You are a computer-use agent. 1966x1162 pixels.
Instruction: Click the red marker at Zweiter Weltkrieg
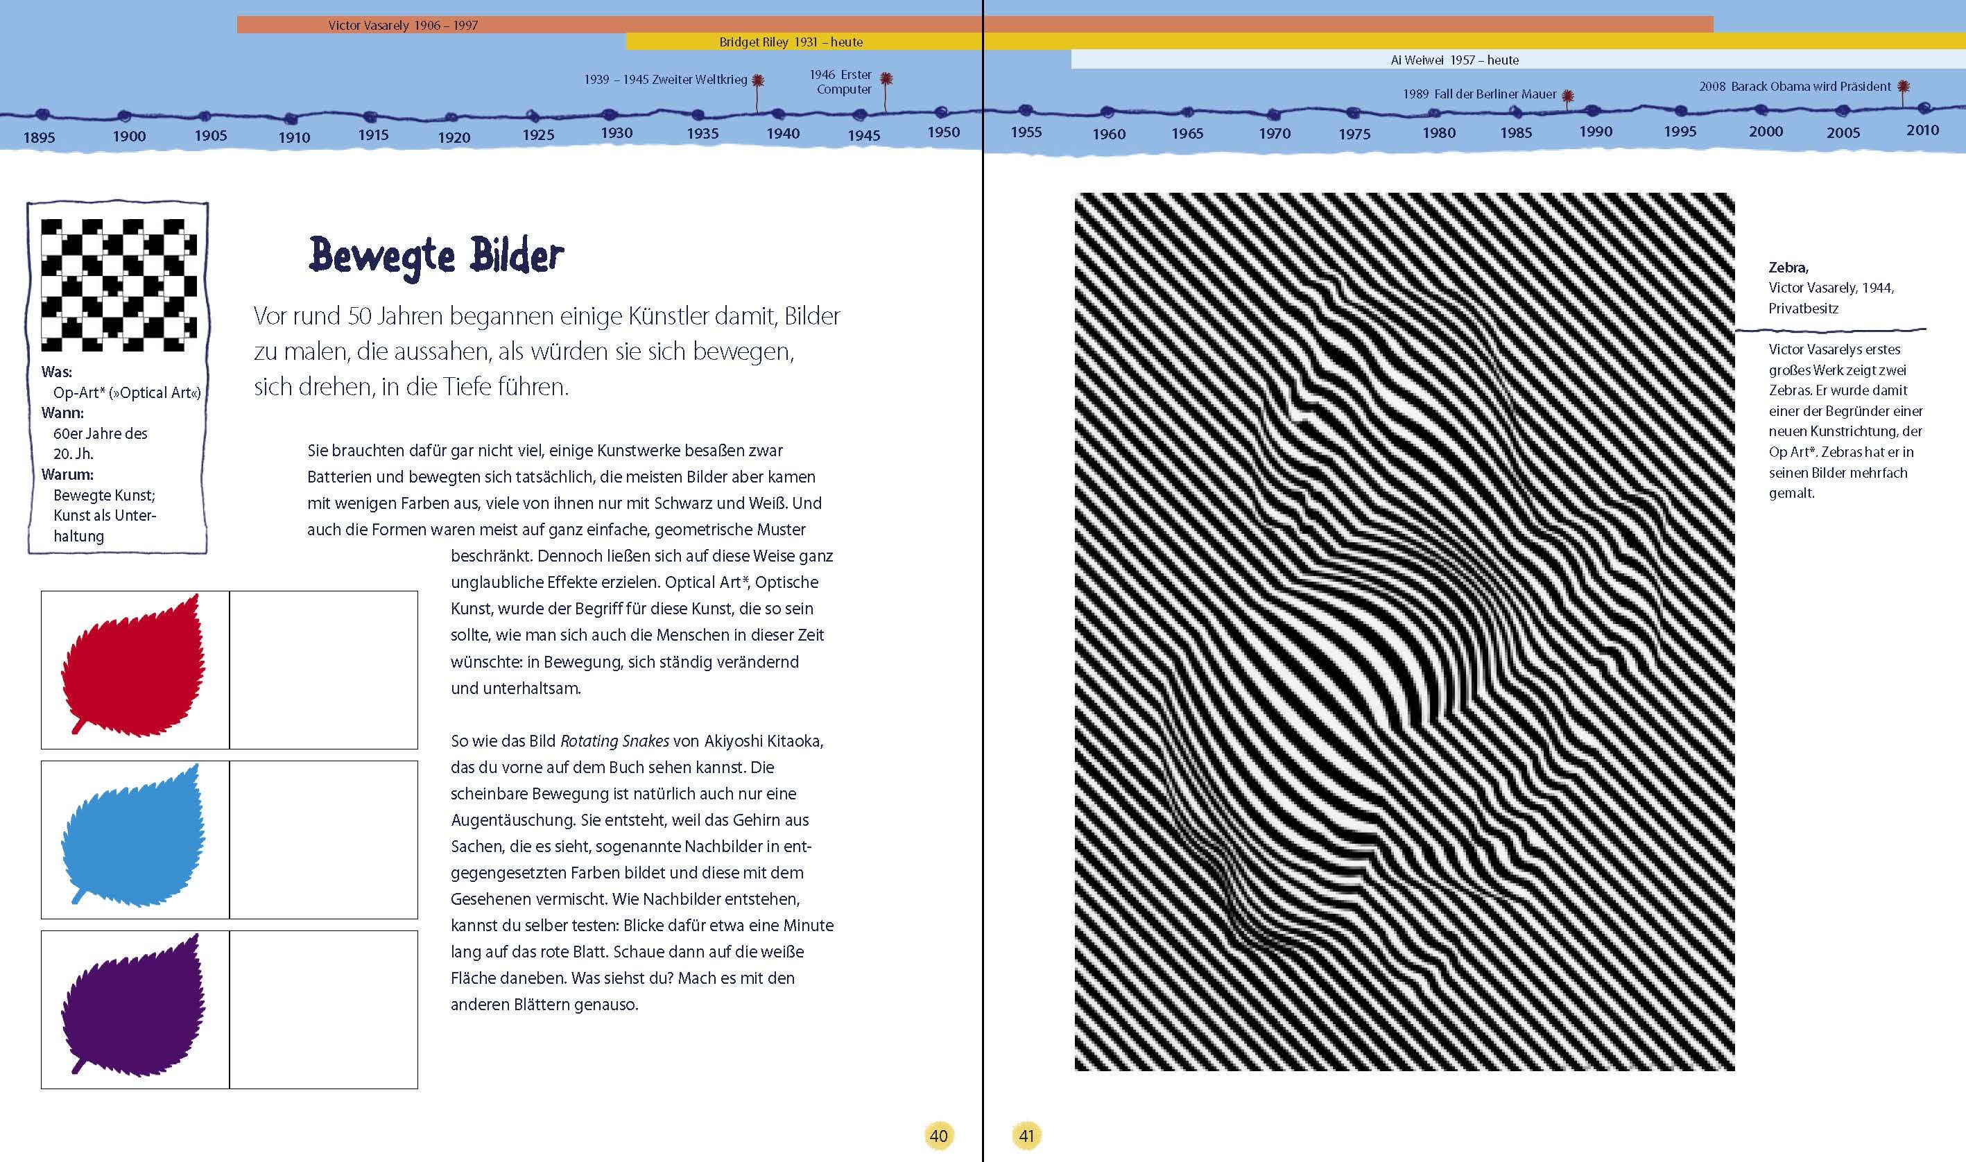pos(757,80)
